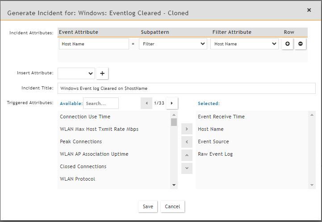Remove attribute from Selected with left arrow

(187, 142)
